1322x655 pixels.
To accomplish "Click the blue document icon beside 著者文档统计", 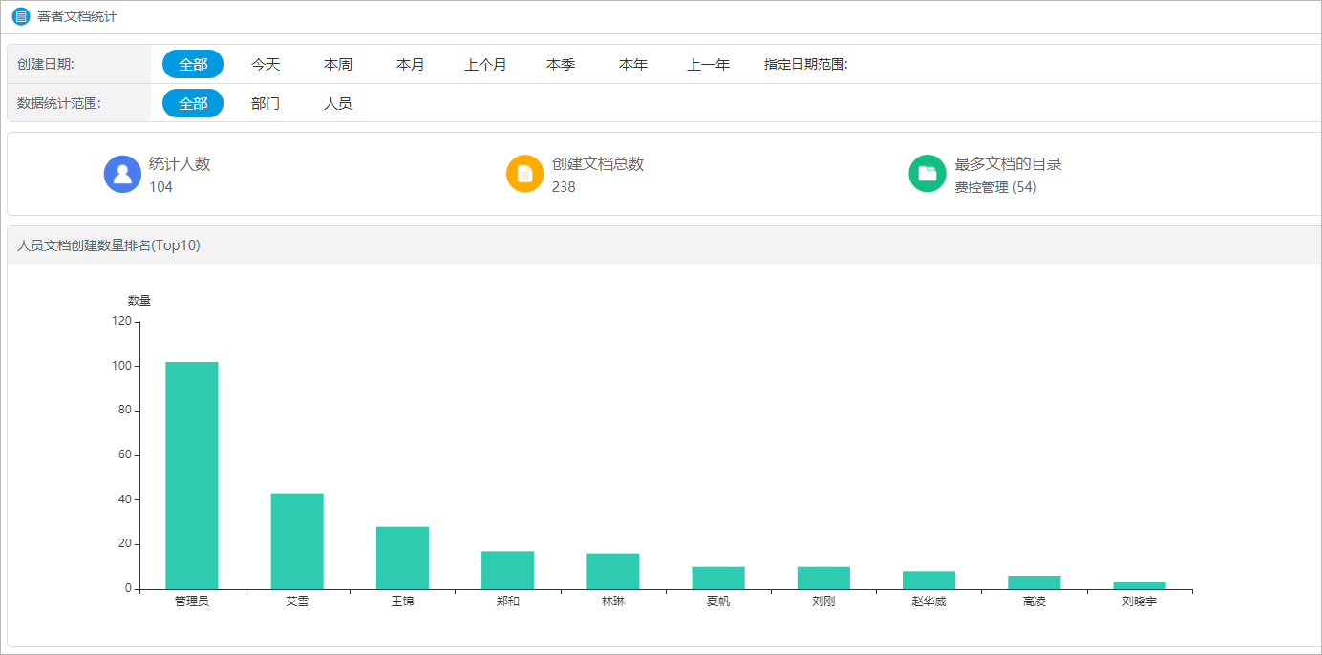I will coord(20,15).
